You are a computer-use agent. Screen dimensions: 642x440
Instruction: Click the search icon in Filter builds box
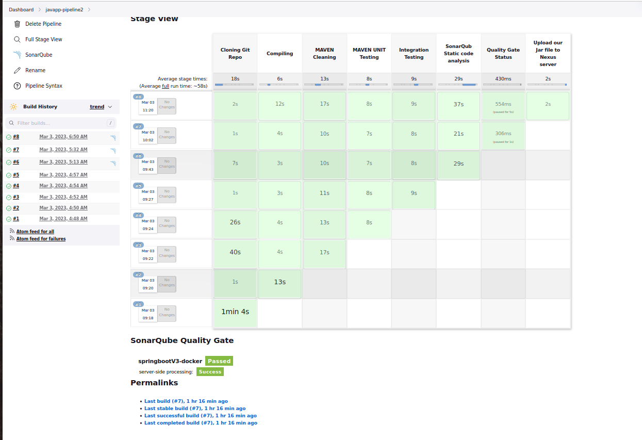pos(11,123)
